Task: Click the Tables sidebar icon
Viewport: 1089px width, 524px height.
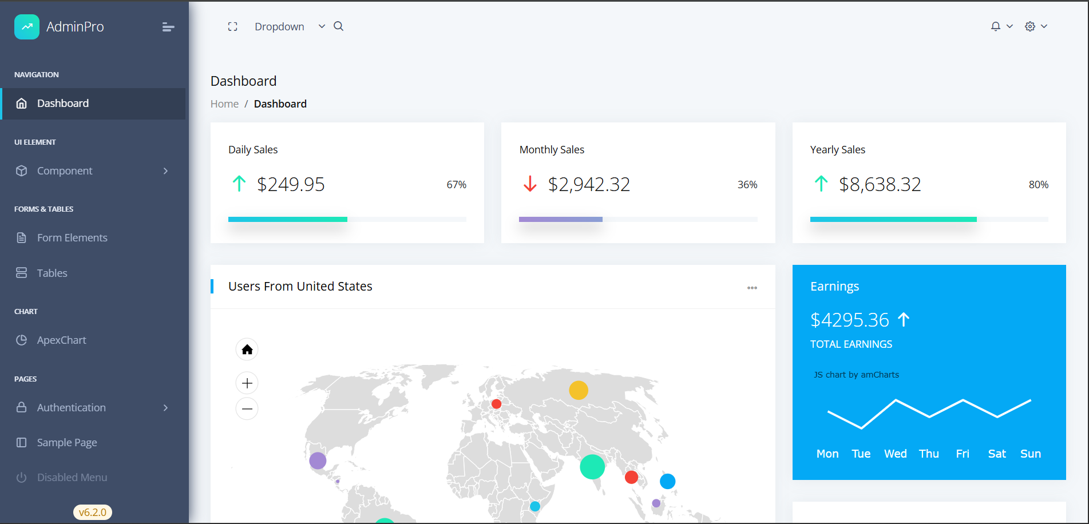Action: [22, 273]
